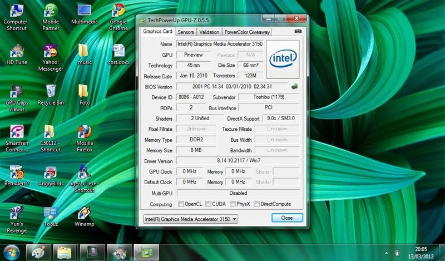Launch the Mozilla Firefox desktop icon
This screenshot has height=261, width=445.
click(85, 139)
